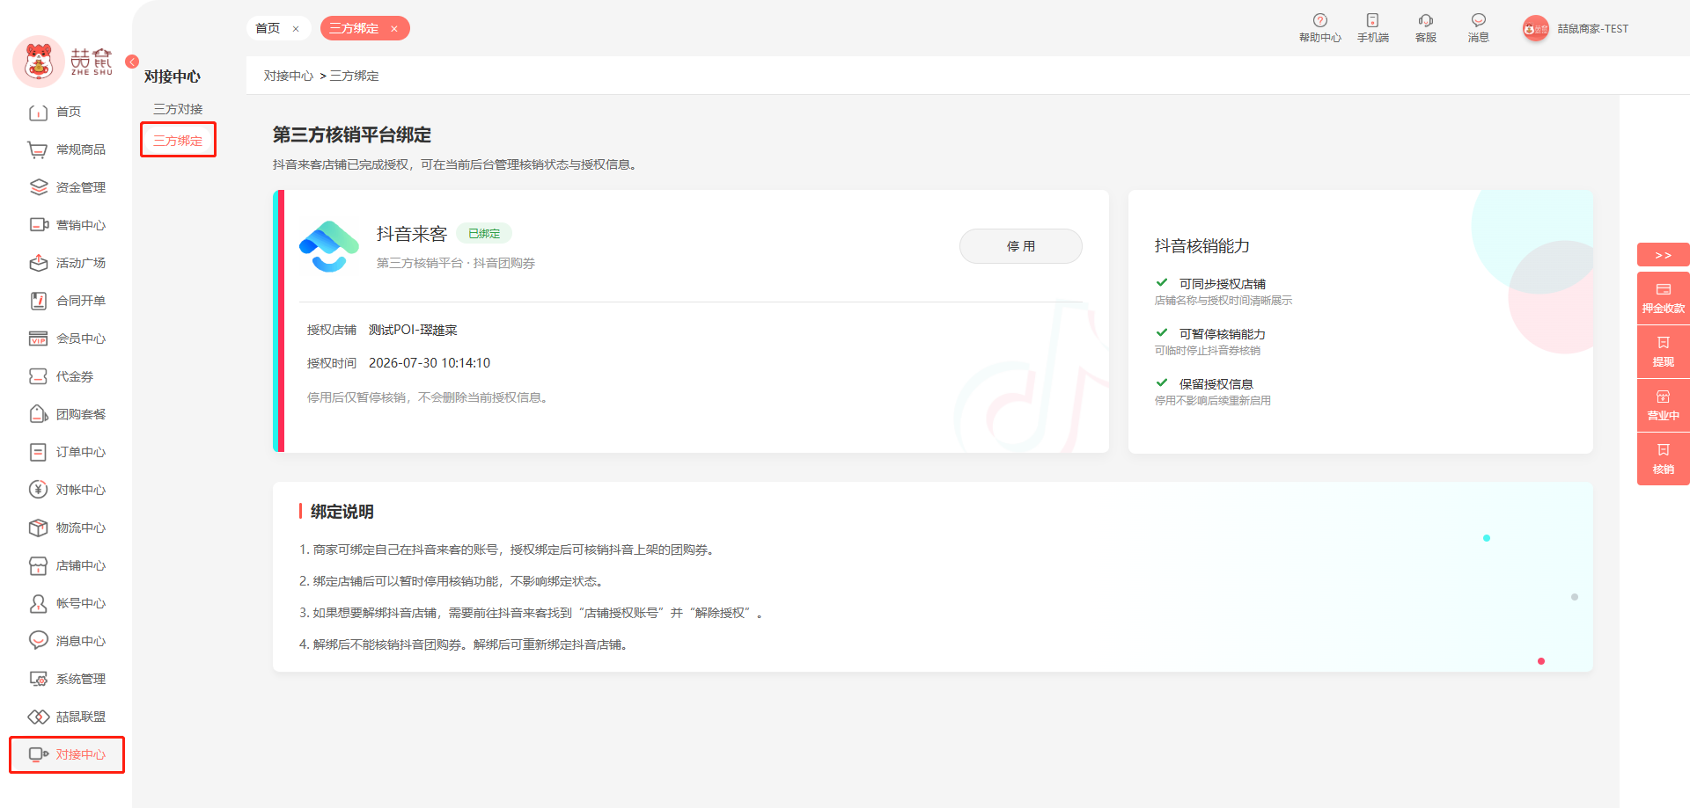This screenshot has height=808, width=1690.
Task: Click the authorized store name 测试POI-瑆雄菜
Action: [413, 330]
